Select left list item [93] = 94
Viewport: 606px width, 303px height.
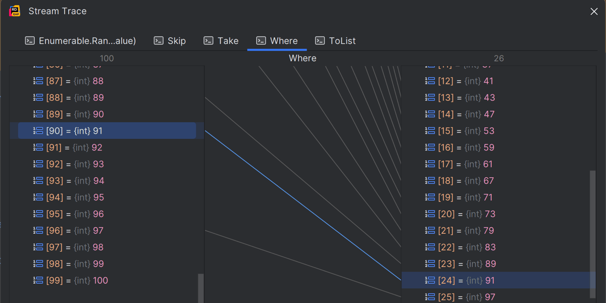(75, 181)
